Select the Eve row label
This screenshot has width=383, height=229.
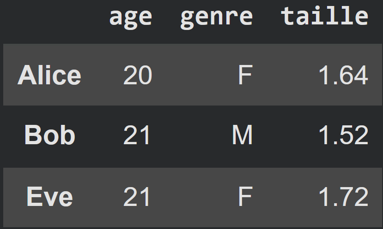pos(49,197)
